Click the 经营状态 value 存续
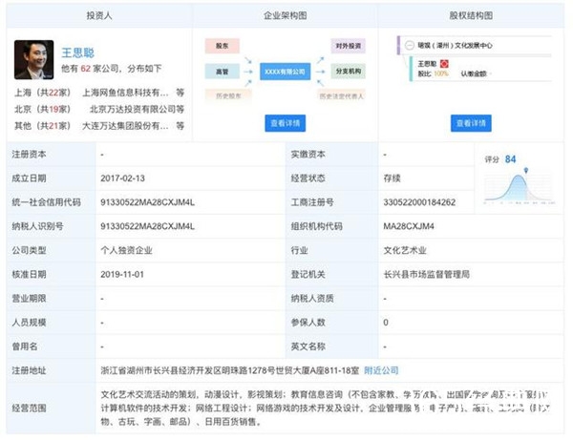Screen dimensions: 573x440 click(392, 178)
